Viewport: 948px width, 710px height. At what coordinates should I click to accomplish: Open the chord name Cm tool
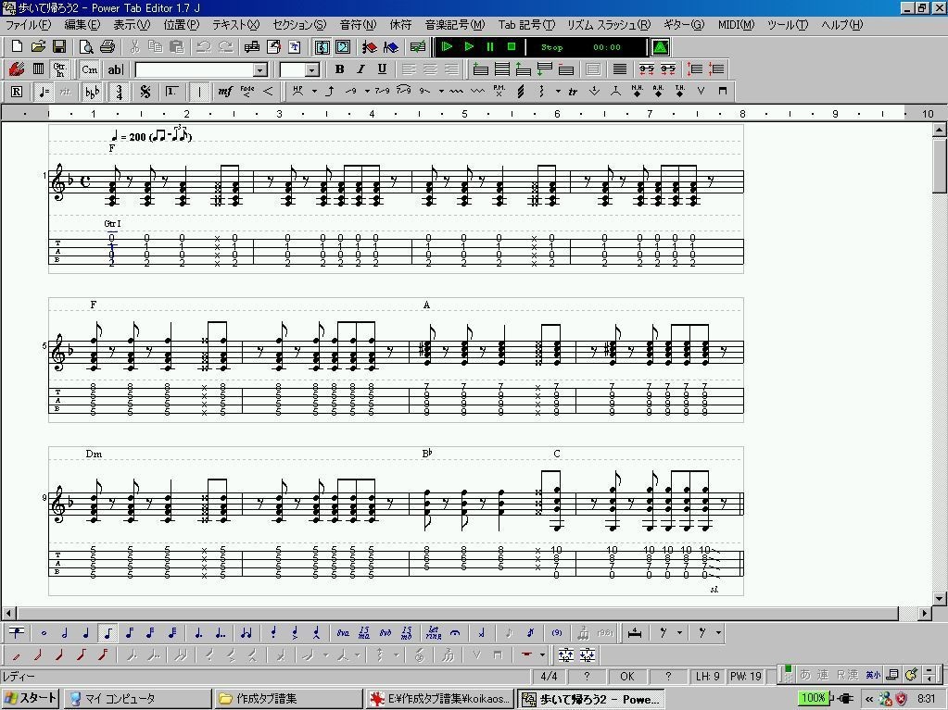(x=90, y=69)
